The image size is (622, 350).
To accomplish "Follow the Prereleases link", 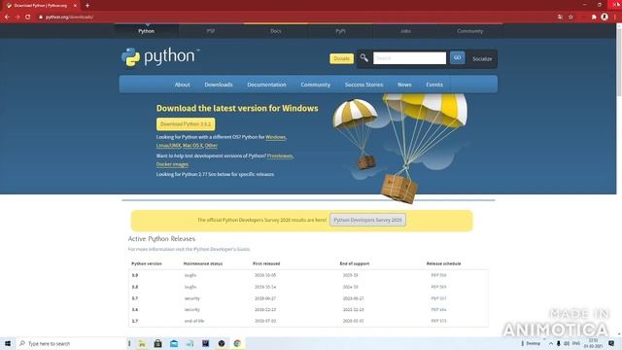I will (280, 156).
